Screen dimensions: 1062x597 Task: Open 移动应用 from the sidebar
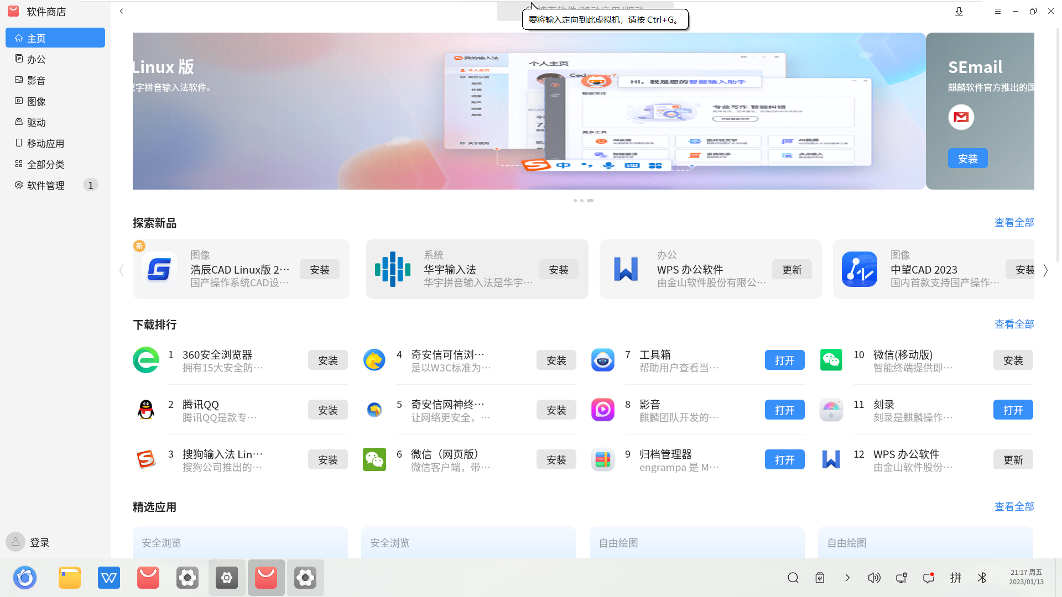click(x=45, y=143)
